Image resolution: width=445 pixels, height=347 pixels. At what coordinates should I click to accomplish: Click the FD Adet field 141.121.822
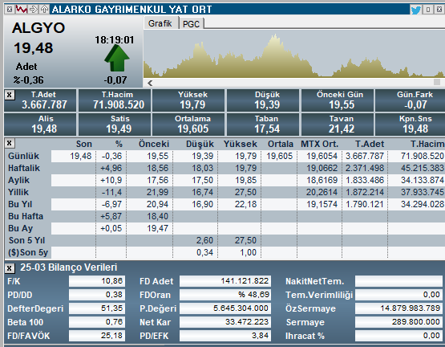click(225, 281)
